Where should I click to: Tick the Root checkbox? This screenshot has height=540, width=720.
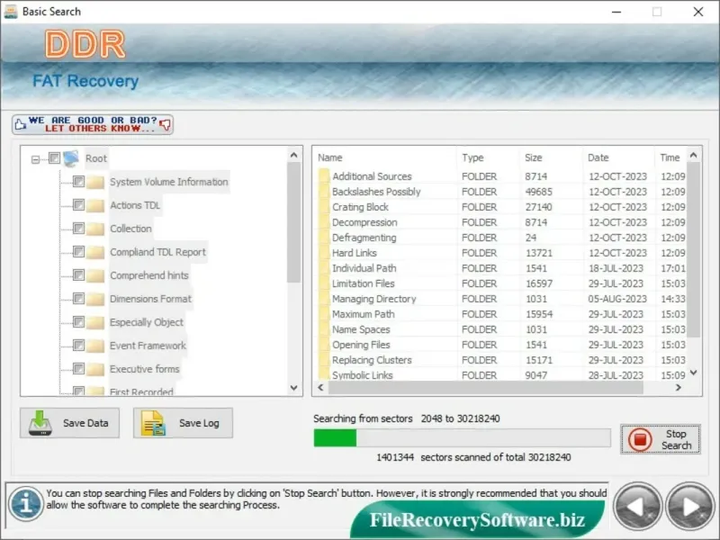54,158
